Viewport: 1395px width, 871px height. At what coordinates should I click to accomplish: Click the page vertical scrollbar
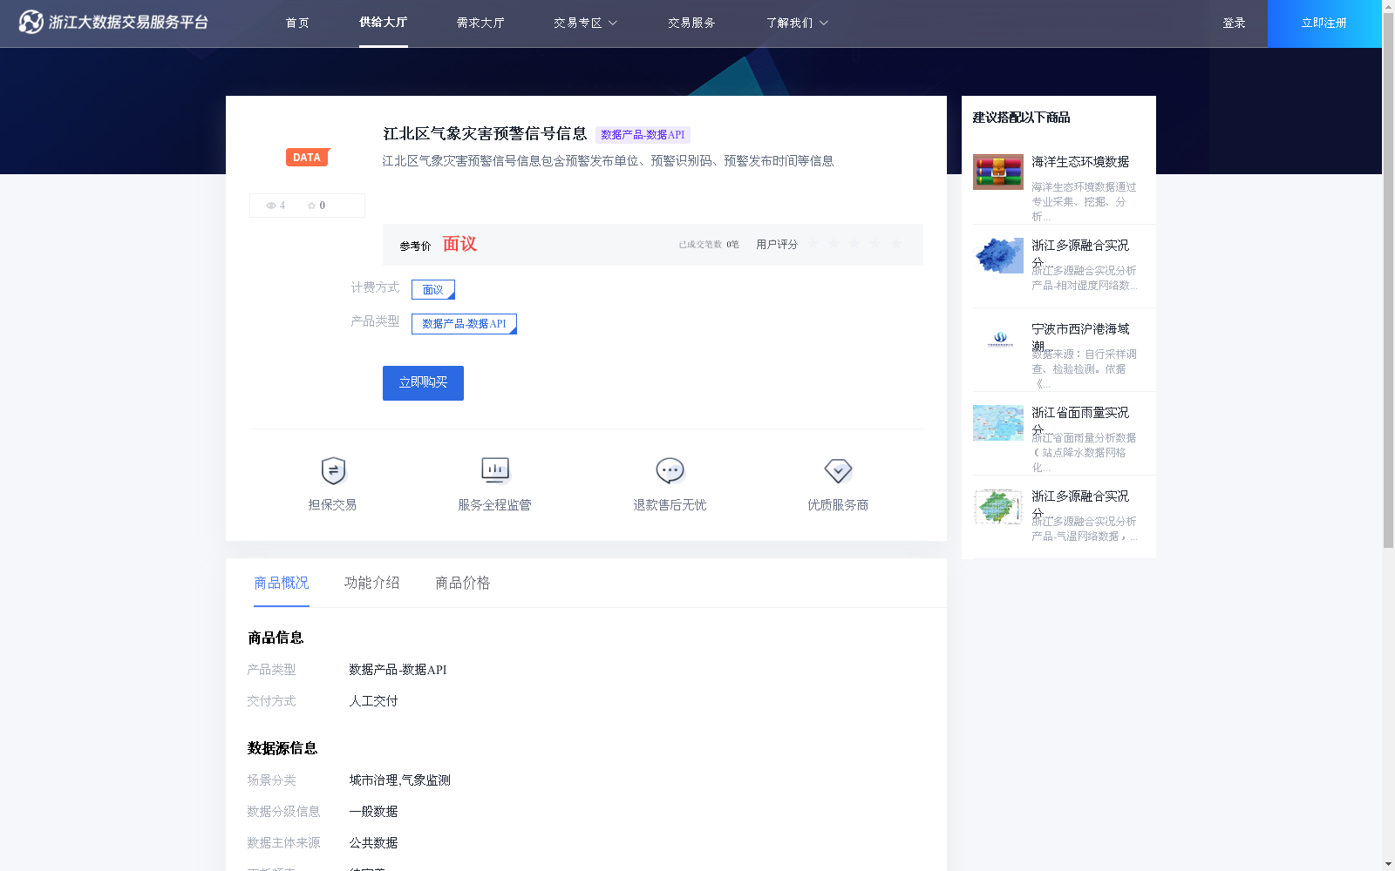(x=1388, y=279)
